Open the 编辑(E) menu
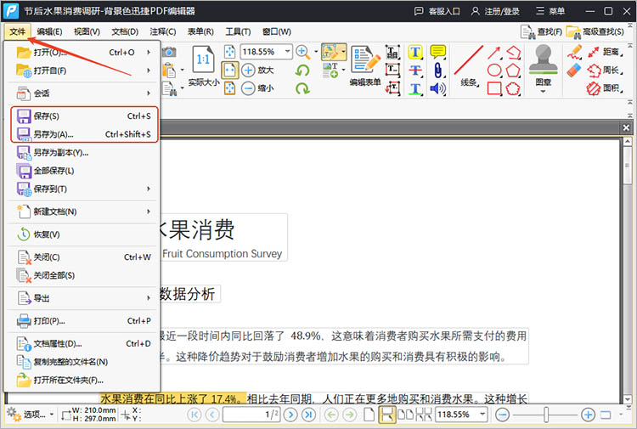 pos(49,31)
